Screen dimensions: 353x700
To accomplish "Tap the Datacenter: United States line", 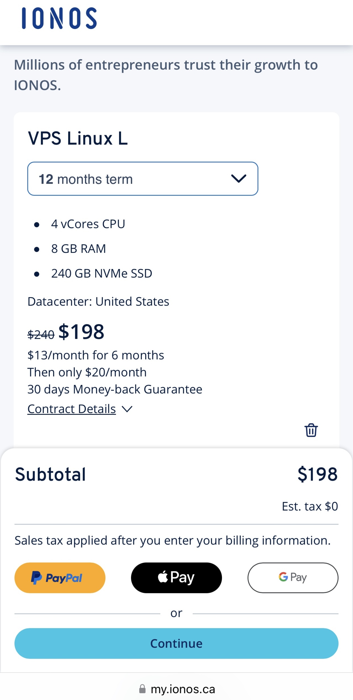I will tap(98, 301).
